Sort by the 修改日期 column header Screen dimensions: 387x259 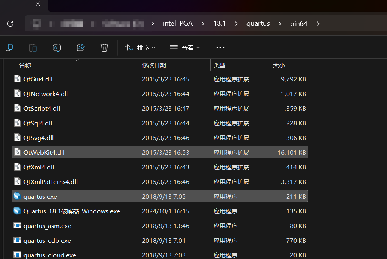click(154, 65)
